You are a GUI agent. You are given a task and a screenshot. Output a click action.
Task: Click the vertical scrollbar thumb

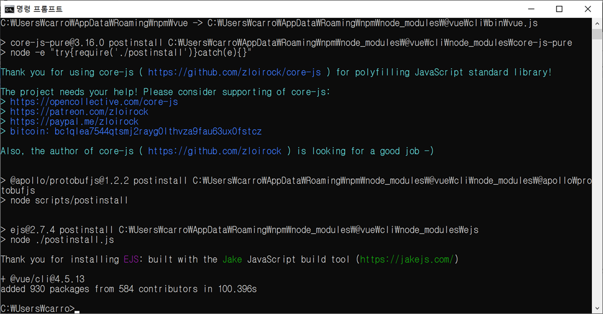coord(597,34)
